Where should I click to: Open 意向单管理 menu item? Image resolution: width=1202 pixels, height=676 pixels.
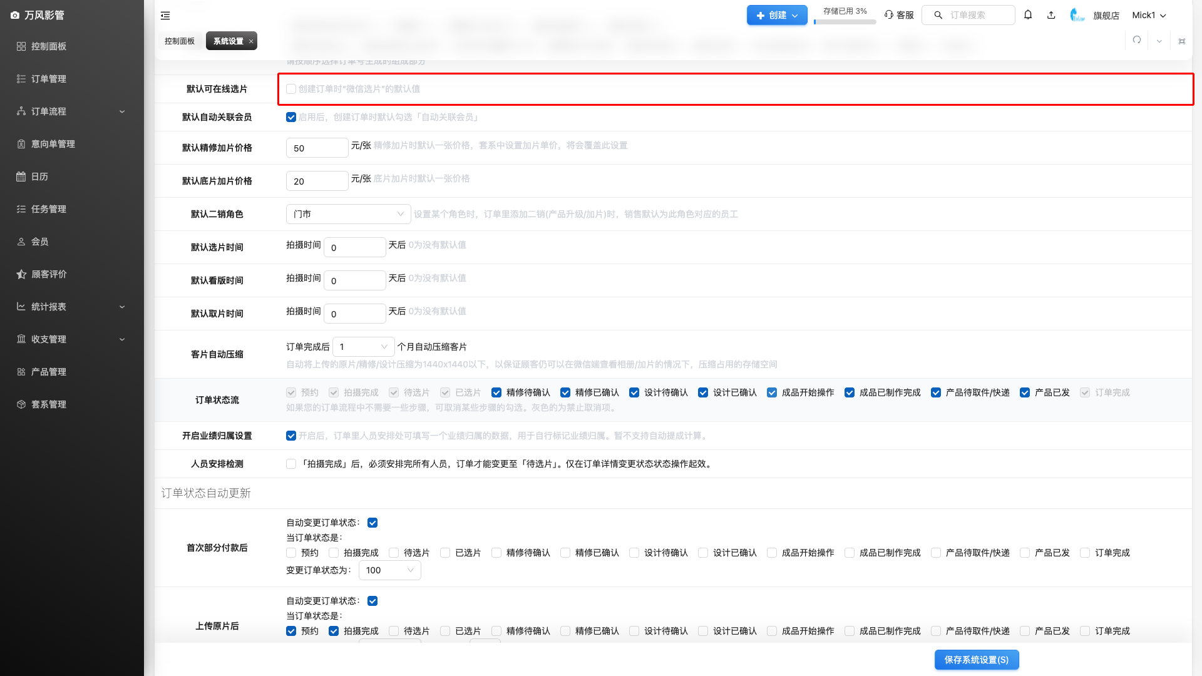[x=53, y=144]
